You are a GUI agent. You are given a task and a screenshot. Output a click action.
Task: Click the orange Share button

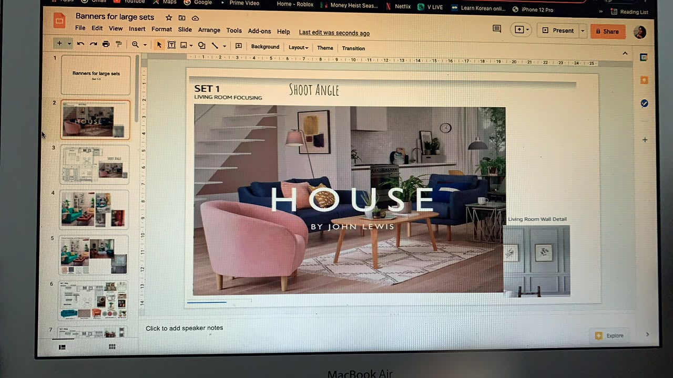pyautogui.click(x=607, y=31)
